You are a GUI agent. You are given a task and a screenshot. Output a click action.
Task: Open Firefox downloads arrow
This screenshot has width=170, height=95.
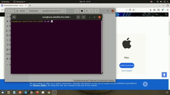point(151,10)
